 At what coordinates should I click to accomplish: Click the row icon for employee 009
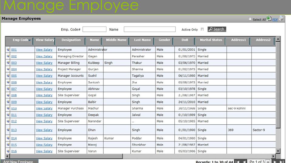(8, 102)
